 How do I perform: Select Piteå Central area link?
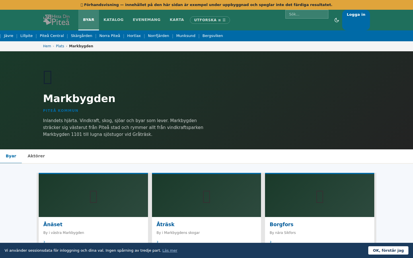point(52,36)
